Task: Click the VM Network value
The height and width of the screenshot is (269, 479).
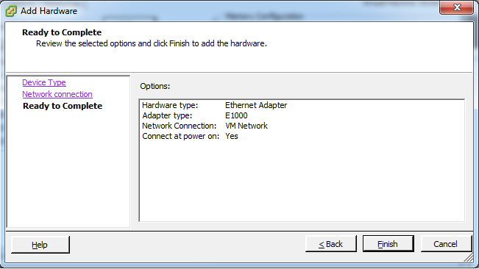Action: point(246,126)
